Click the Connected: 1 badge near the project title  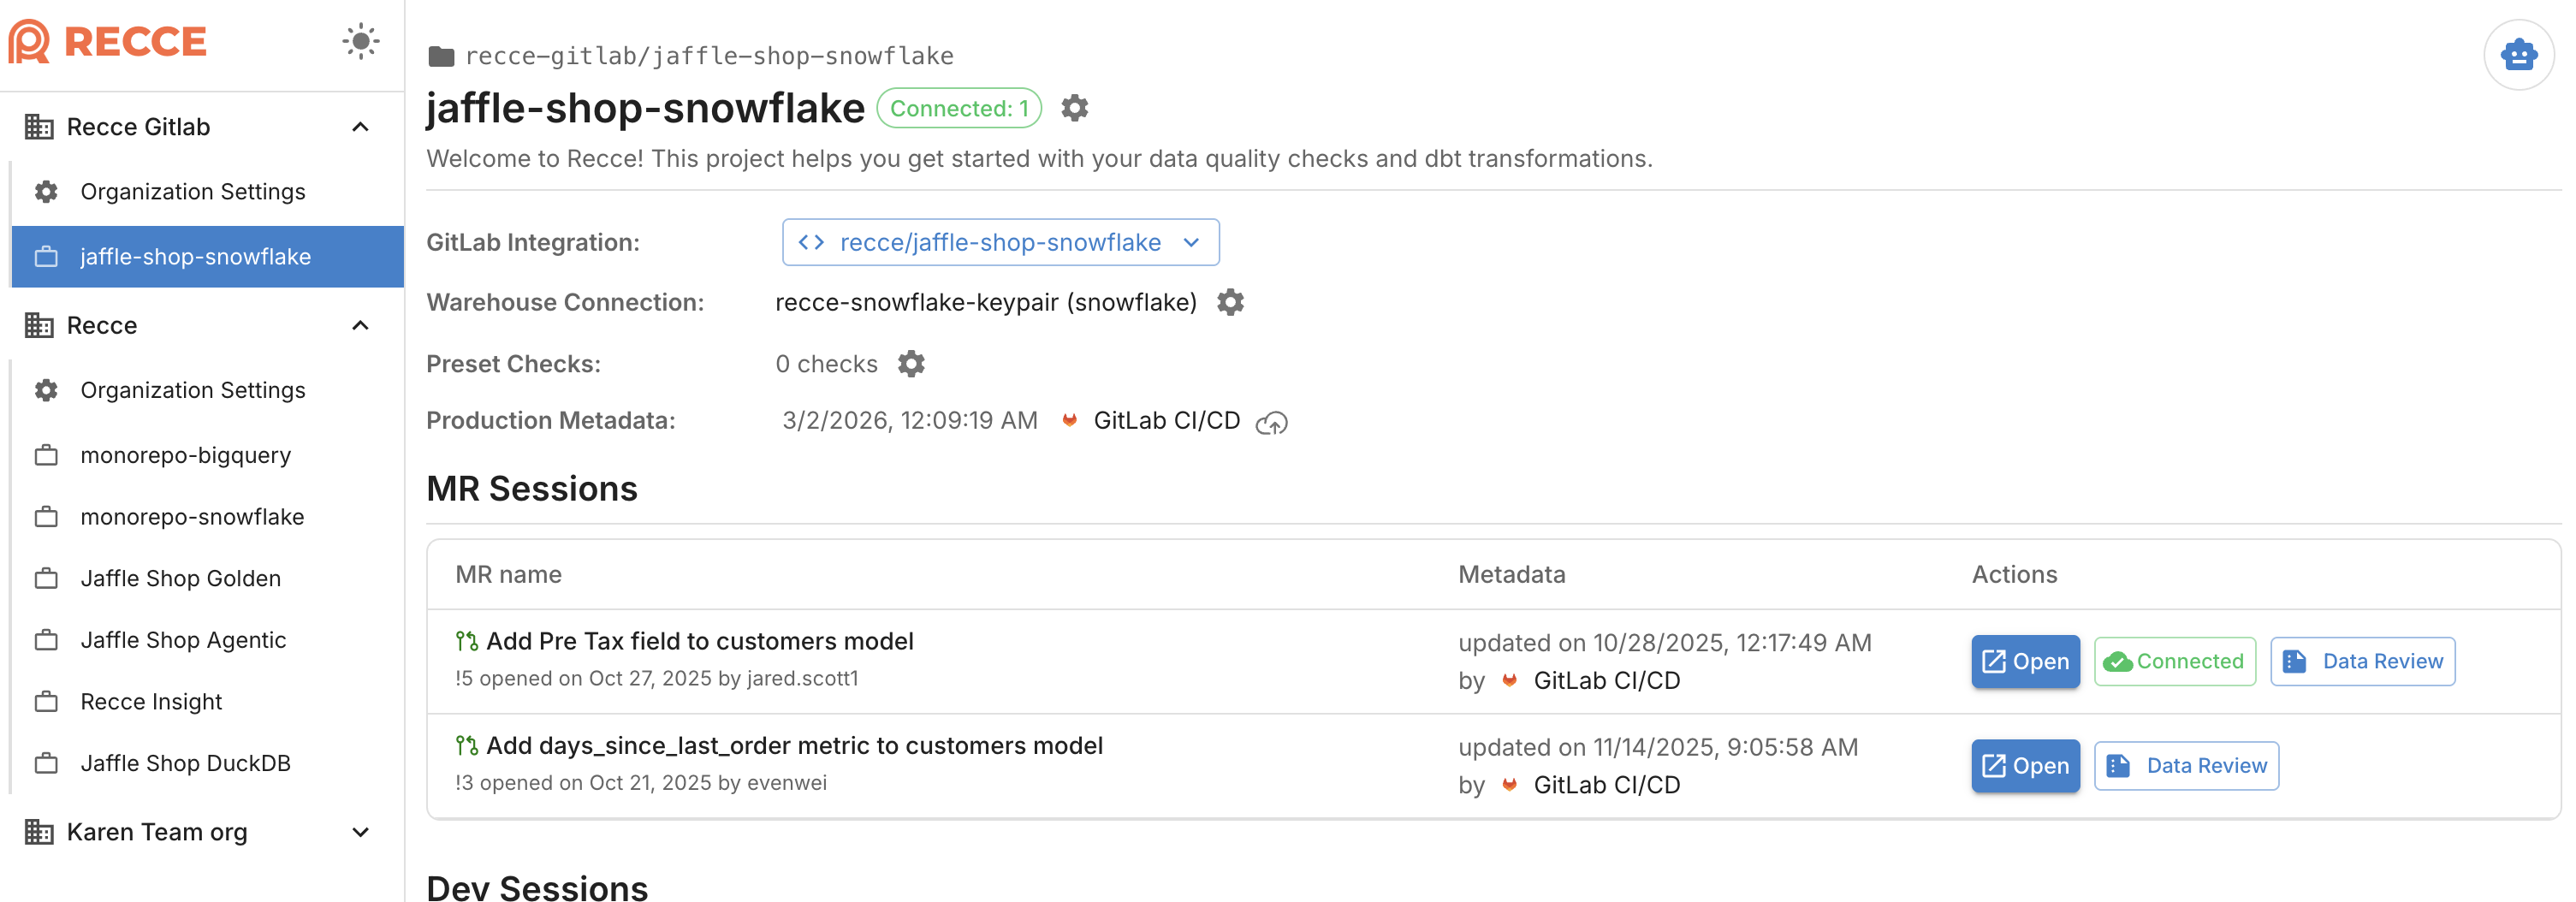(x=958, y=108)
